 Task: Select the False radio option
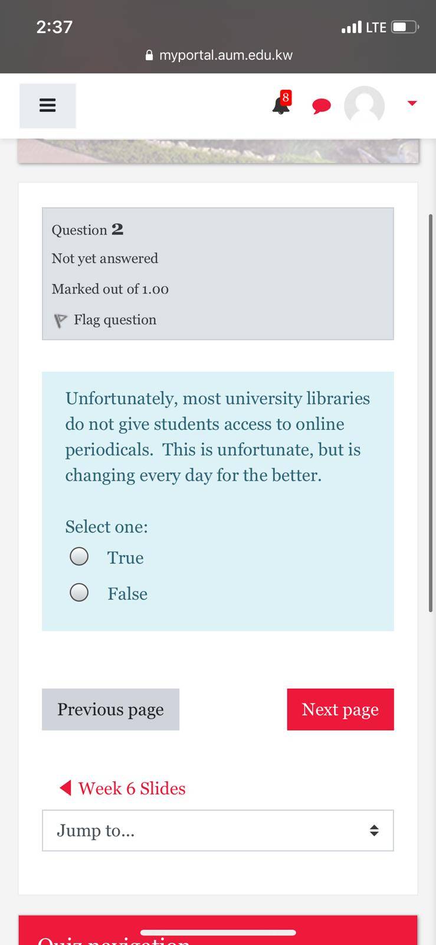coord(79,592)
